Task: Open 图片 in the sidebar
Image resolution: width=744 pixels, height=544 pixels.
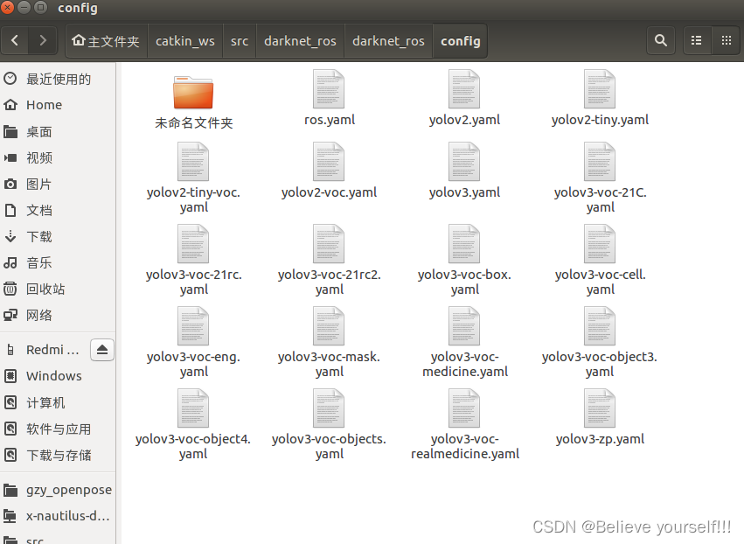Action: click(58, 184)
